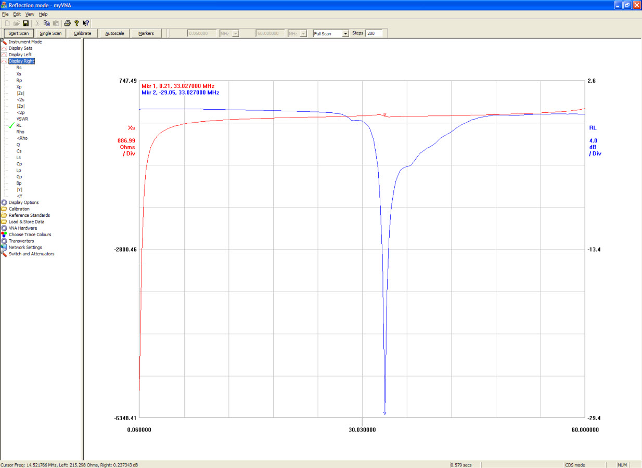The width and height of the screenshot is (642, 468).
Task: Click the Calibrate button
Action: (83, 33)
